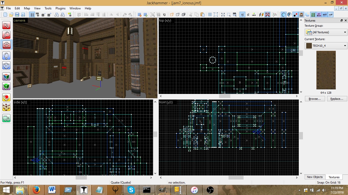This screenshot has height=195, width=348.
Task: Select the Apply Current Texture tool
Action: tap(6, 86)
